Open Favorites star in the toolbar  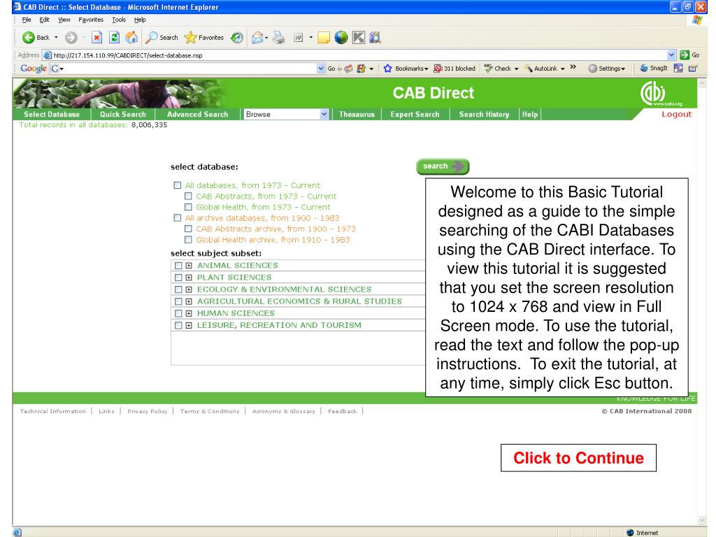(x=190, y=38)
